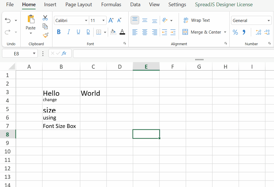Viewport: 274px width, 187px height.
Task: Click the Increase Decimal icon
Action: pos(258,32)
